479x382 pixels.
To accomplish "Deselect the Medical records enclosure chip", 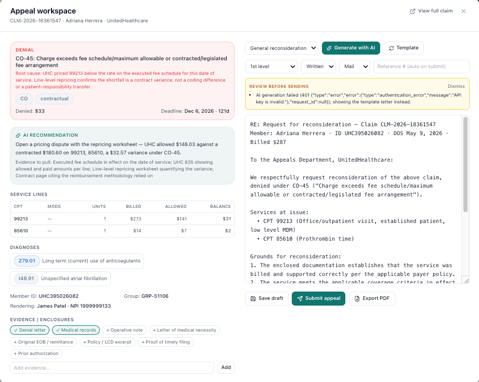I will coord(76,330).
